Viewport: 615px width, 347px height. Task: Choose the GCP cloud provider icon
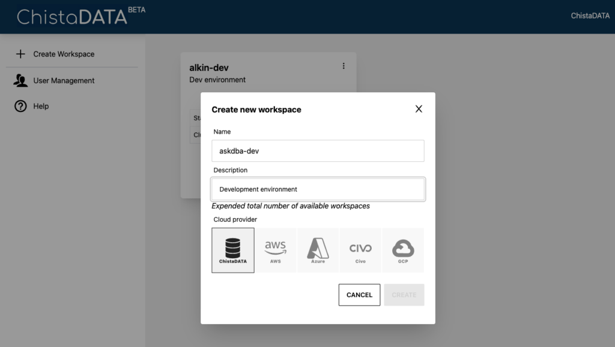[x=403, y=250]
